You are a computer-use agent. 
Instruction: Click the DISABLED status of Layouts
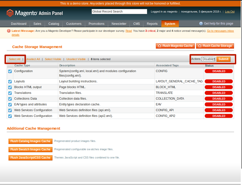point(219,81)
